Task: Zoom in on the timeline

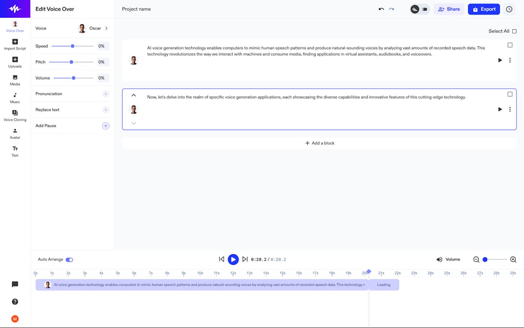Action: point(513,259)
